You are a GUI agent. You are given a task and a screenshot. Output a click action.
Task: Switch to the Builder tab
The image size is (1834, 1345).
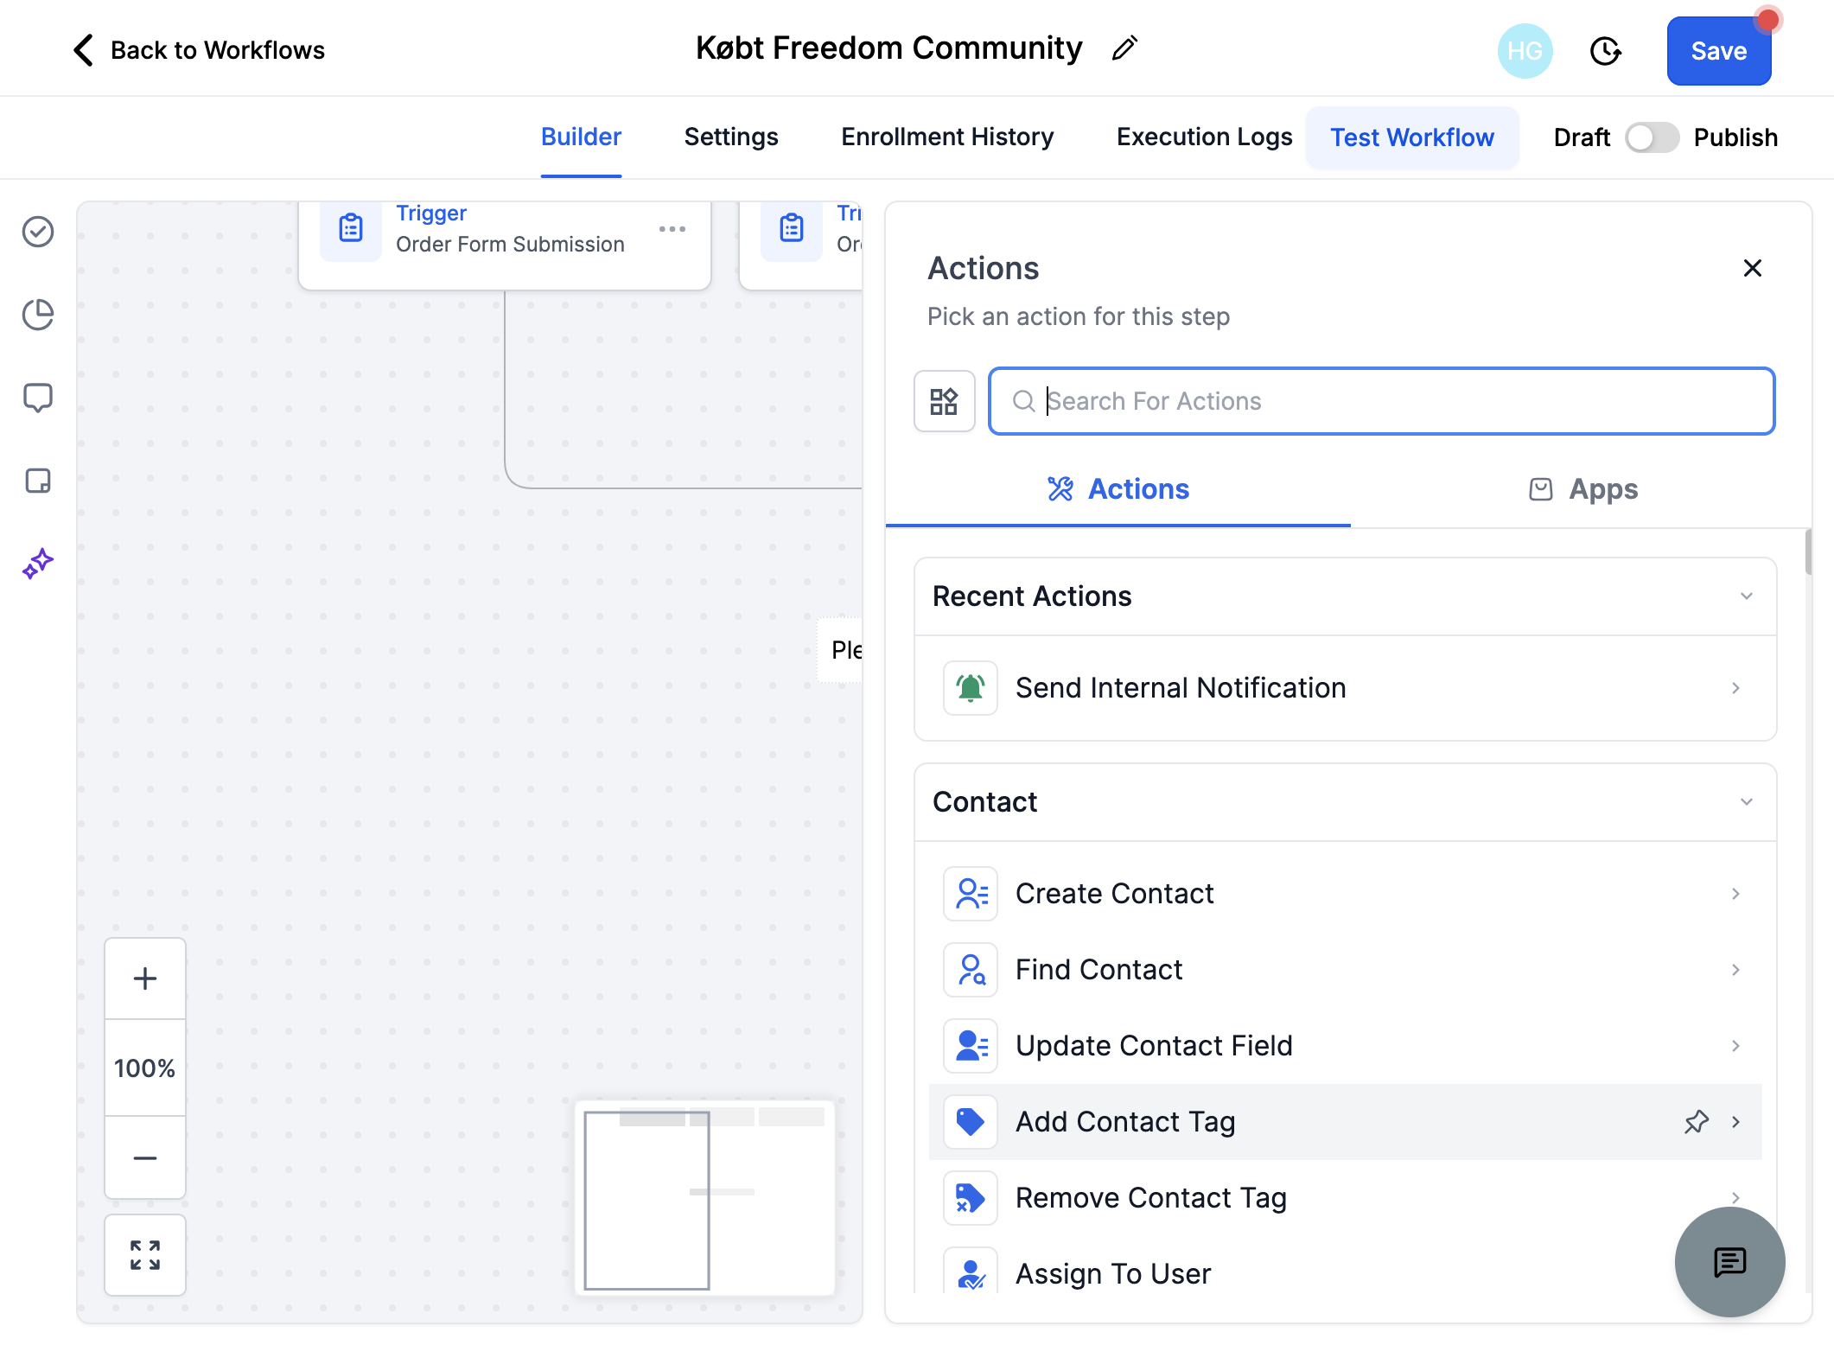pyautogui.click(x=581, y=137)
